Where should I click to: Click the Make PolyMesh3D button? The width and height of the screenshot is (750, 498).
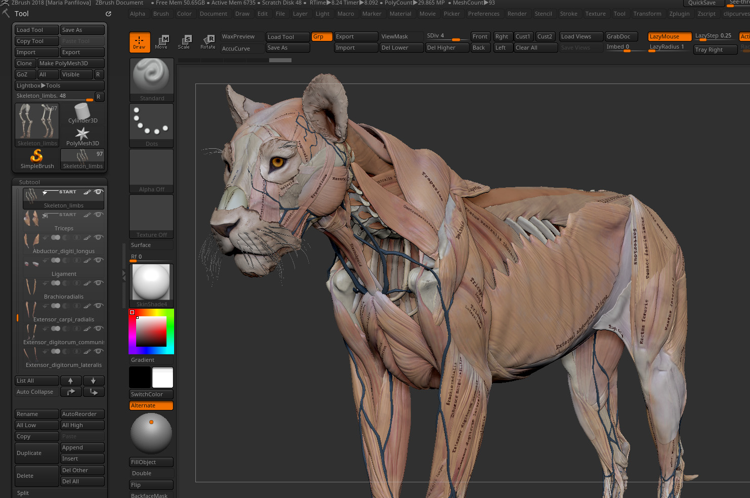[x=71, y=63]
